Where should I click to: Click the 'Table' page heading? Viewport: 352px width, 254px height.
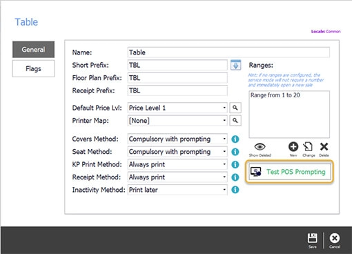point(26,22)
